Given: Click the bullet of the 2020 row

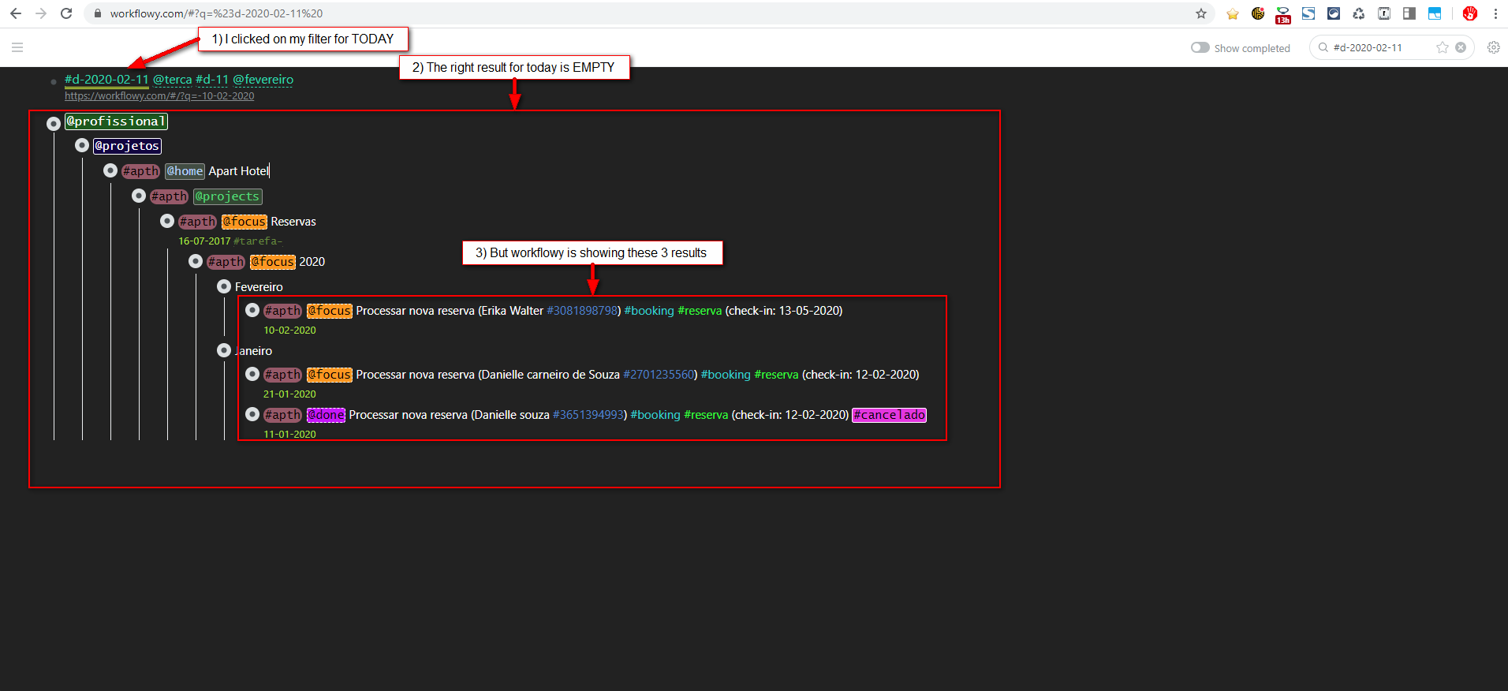Looking at the screenshot, I should (196, 261).
